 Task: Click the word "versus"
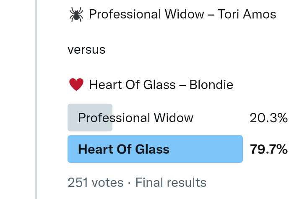pos(86,50)
